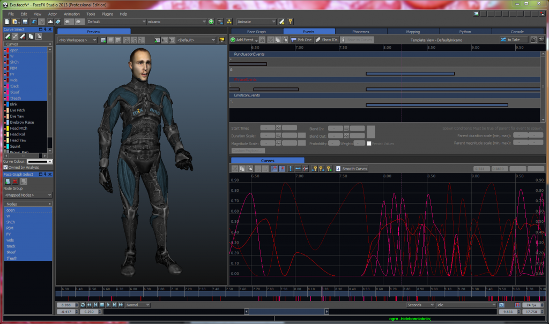Switch to the Phonemes tab
Viewport: 549px width, 324px height.
(x=361, y=32)
